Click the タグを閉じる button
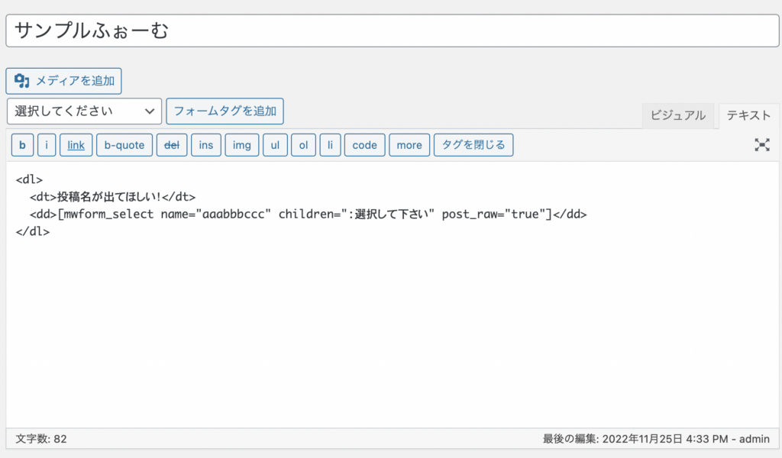Image resolution: width=782 pixels, height=458 pixels. coord(473,145)
